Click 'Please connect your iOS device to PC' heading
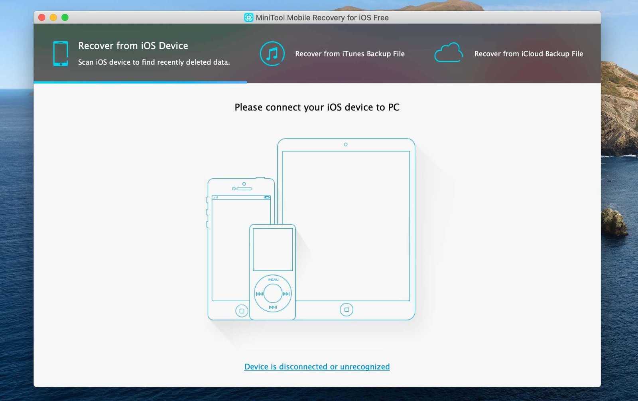The width and height of the screenshot is (638, 401). pos(317,107)
